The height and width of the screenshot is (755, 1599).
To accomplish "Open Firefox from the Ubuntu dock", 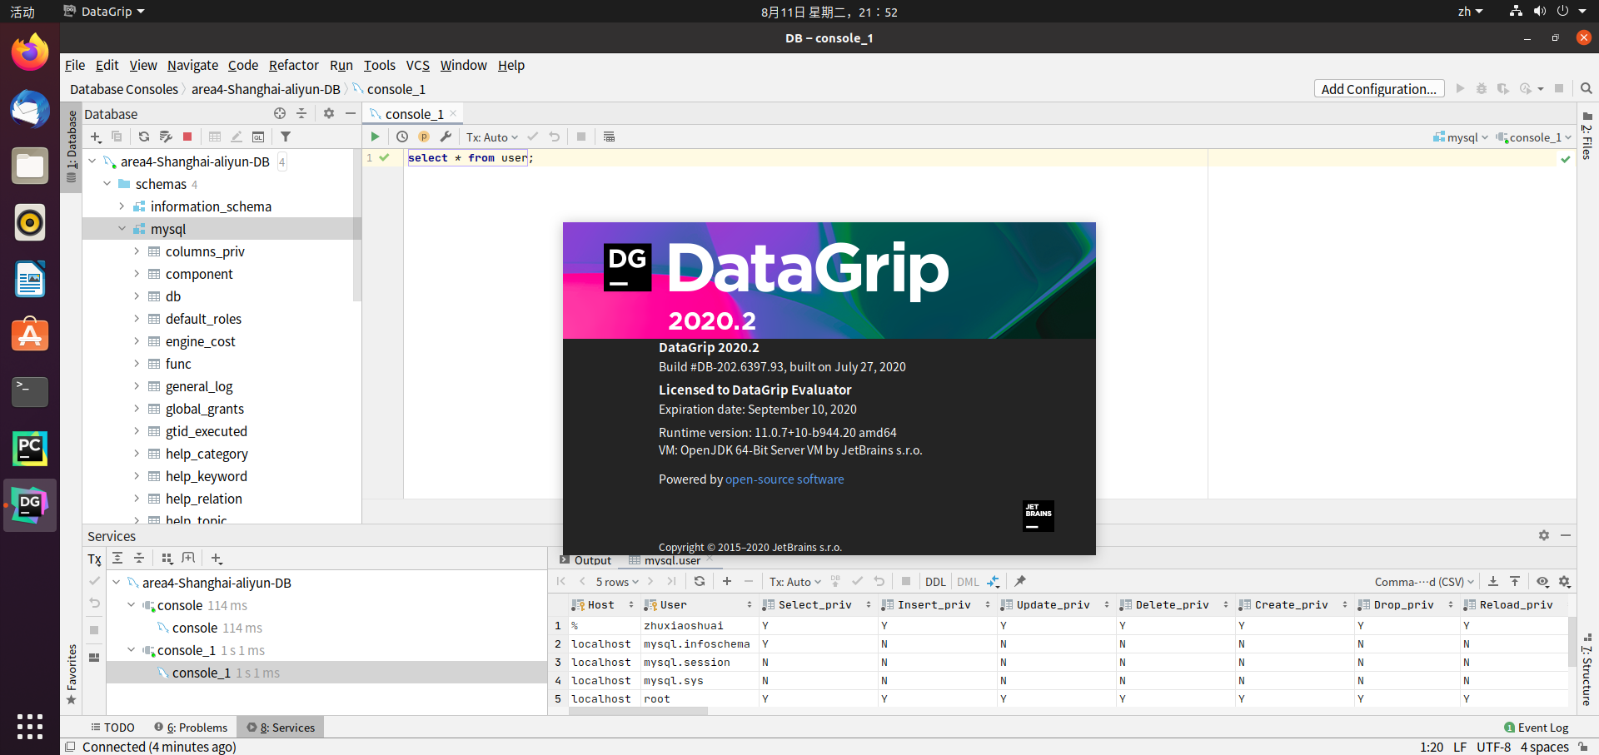I will [30, 52].
